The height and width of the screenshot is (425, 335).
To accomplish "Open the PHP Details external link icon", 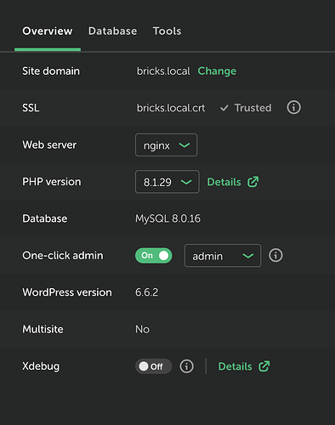I will point(253,182).
